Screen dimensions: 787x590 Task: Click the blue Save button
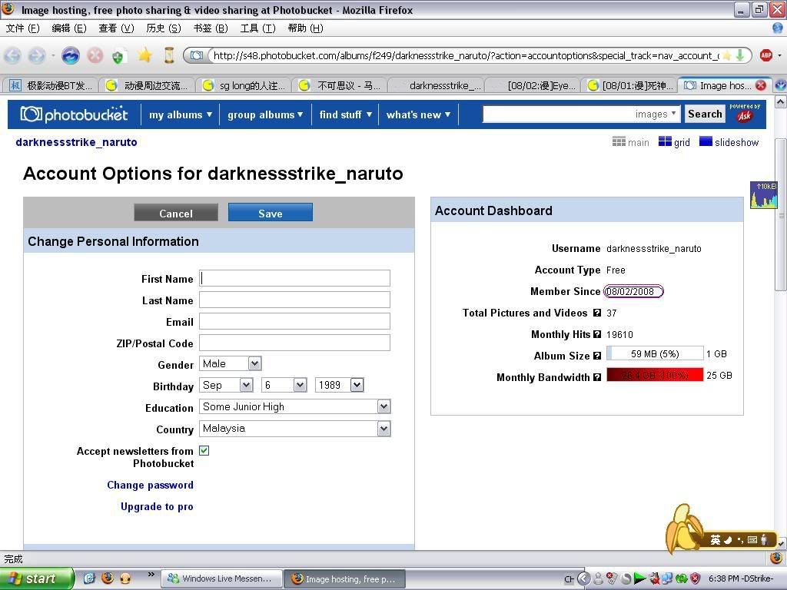[x=270, y=213]
